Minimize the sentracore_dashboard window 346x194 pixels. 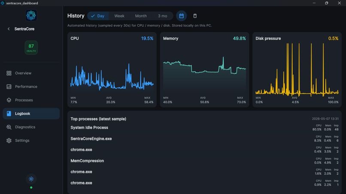click(x=314, y=3)
